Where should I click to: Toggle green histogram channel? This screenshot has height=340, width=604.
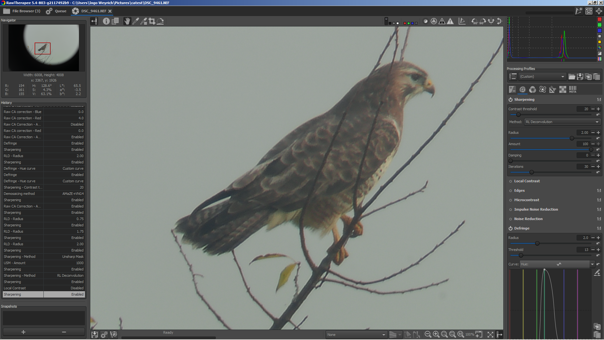tap(600, 25)
